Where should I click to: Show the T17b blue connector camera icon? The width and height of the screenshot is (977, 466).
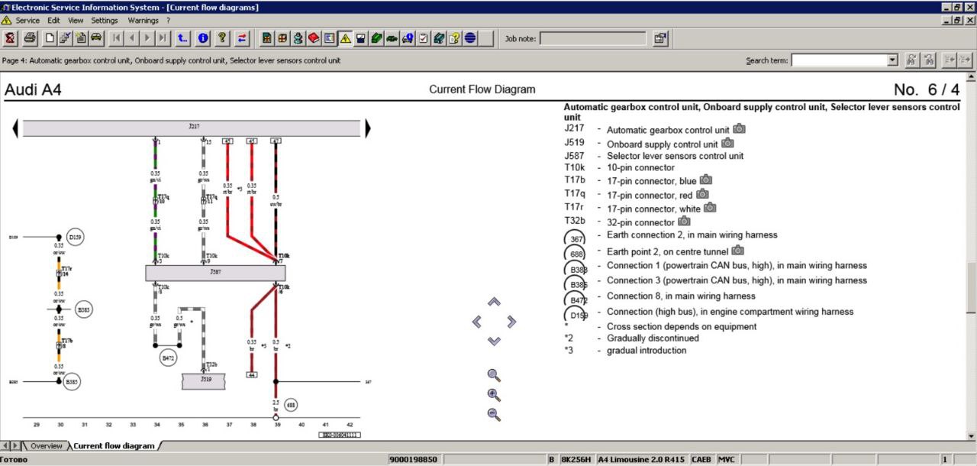[706, 180]
